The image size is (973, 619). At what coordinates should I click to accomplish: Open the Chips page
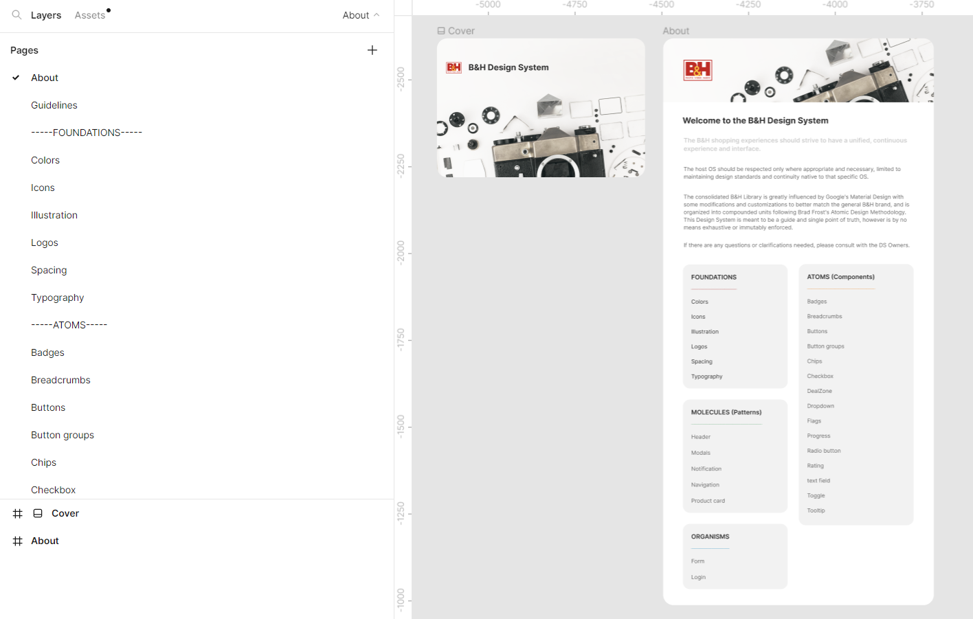43,462
